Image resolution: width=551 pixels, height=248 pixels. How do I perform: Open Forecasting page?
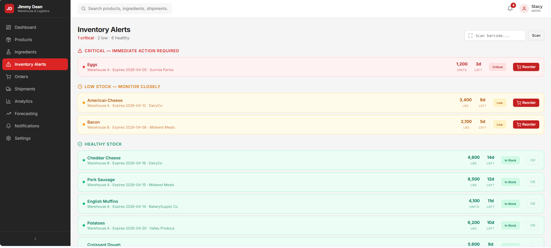click(35, 114)
